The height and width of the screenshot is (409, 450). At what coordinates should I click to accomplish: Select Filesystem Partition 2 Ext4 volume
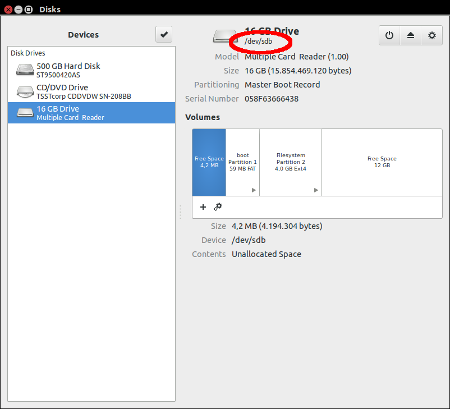point(291,162)
